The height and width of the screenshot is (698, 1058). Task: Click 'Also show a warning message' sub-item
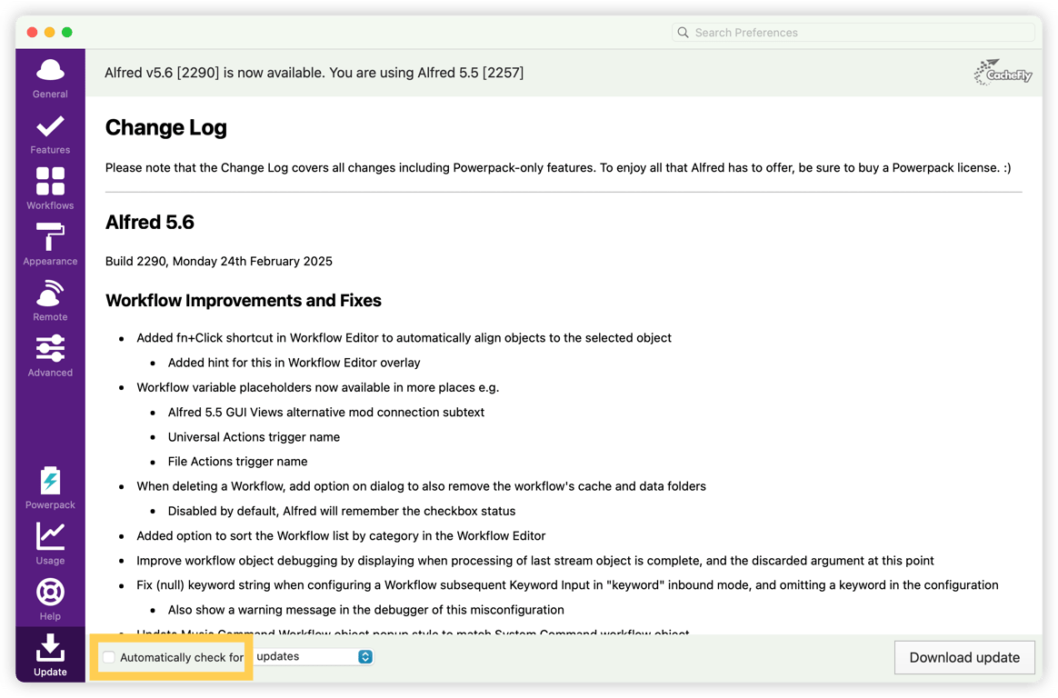pos(365,610)
